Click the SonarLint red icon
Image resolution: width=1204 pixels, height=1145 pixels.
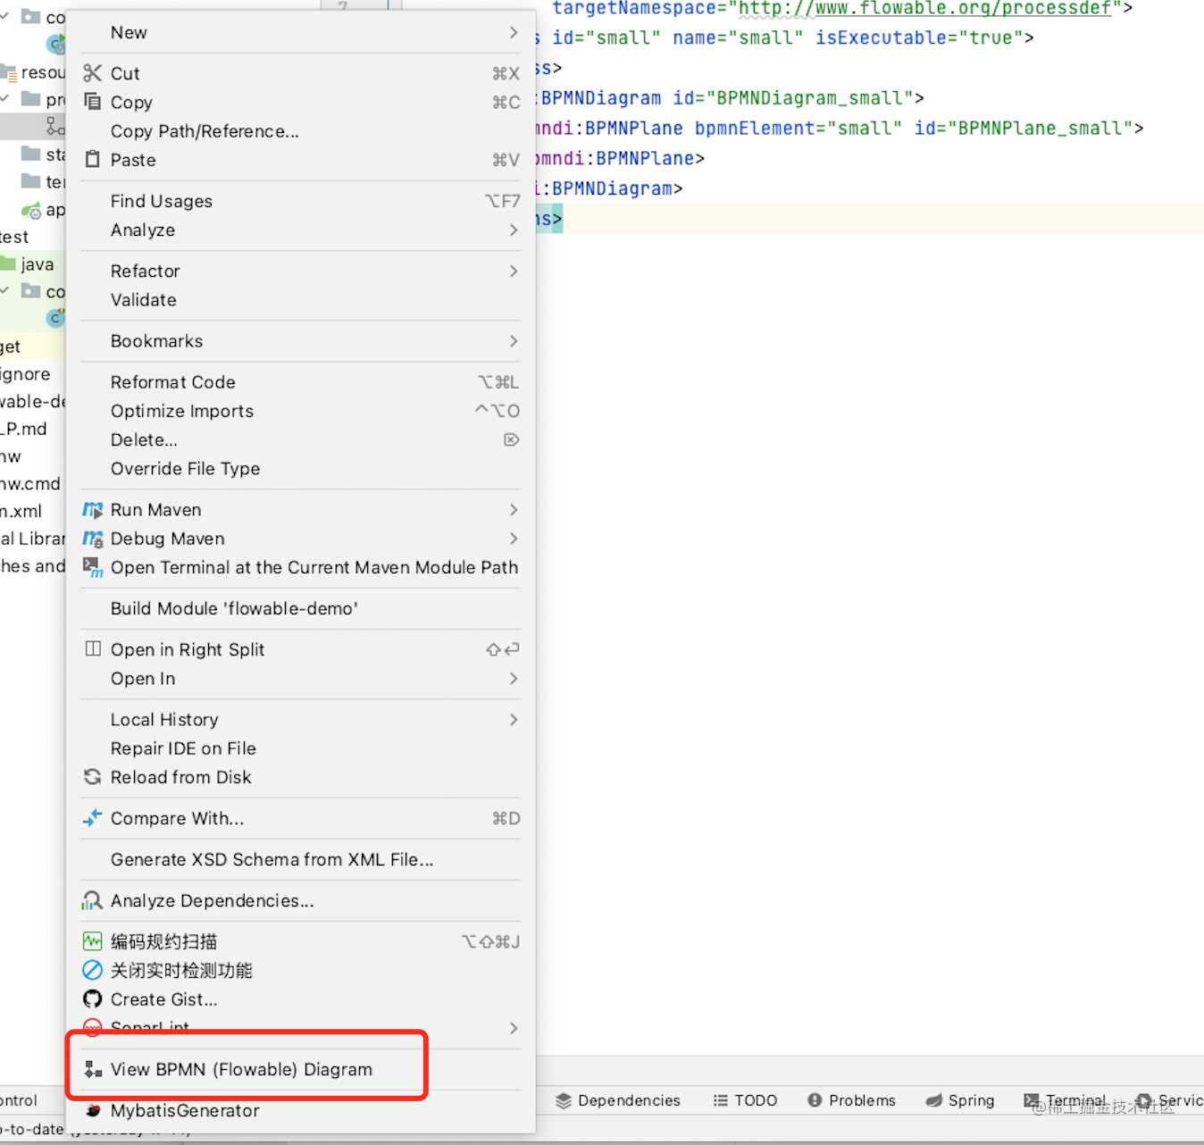pos(92,1027)
